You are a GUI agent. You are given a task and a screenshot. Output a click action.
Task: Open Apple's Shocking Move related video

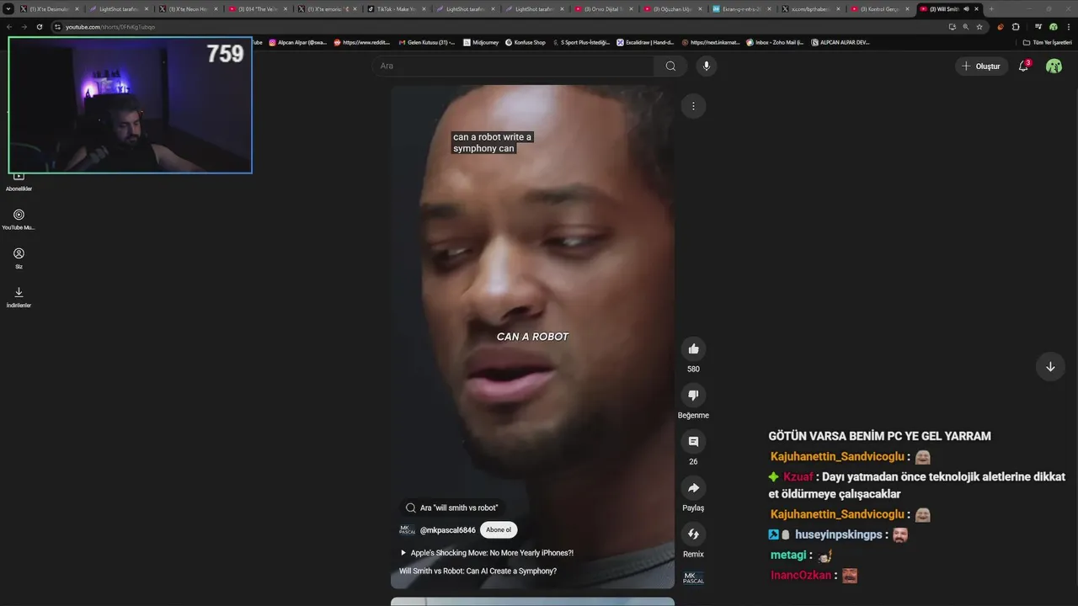point(486,553)
